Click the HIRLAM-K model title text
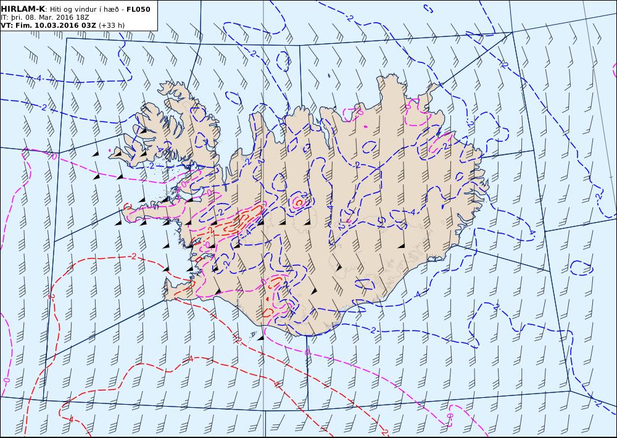The height and width of the screenshot is (438, 617). click(x=23, y=9)
